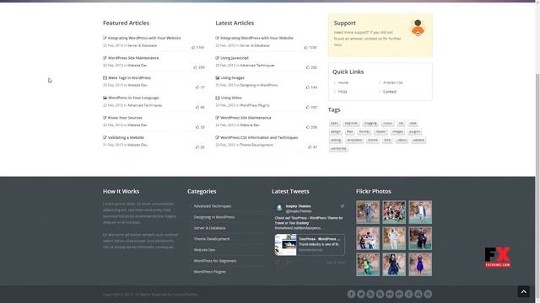Select the 'wordpress' tag
This screenshot has width=540, height=303.
coord(338,149)
